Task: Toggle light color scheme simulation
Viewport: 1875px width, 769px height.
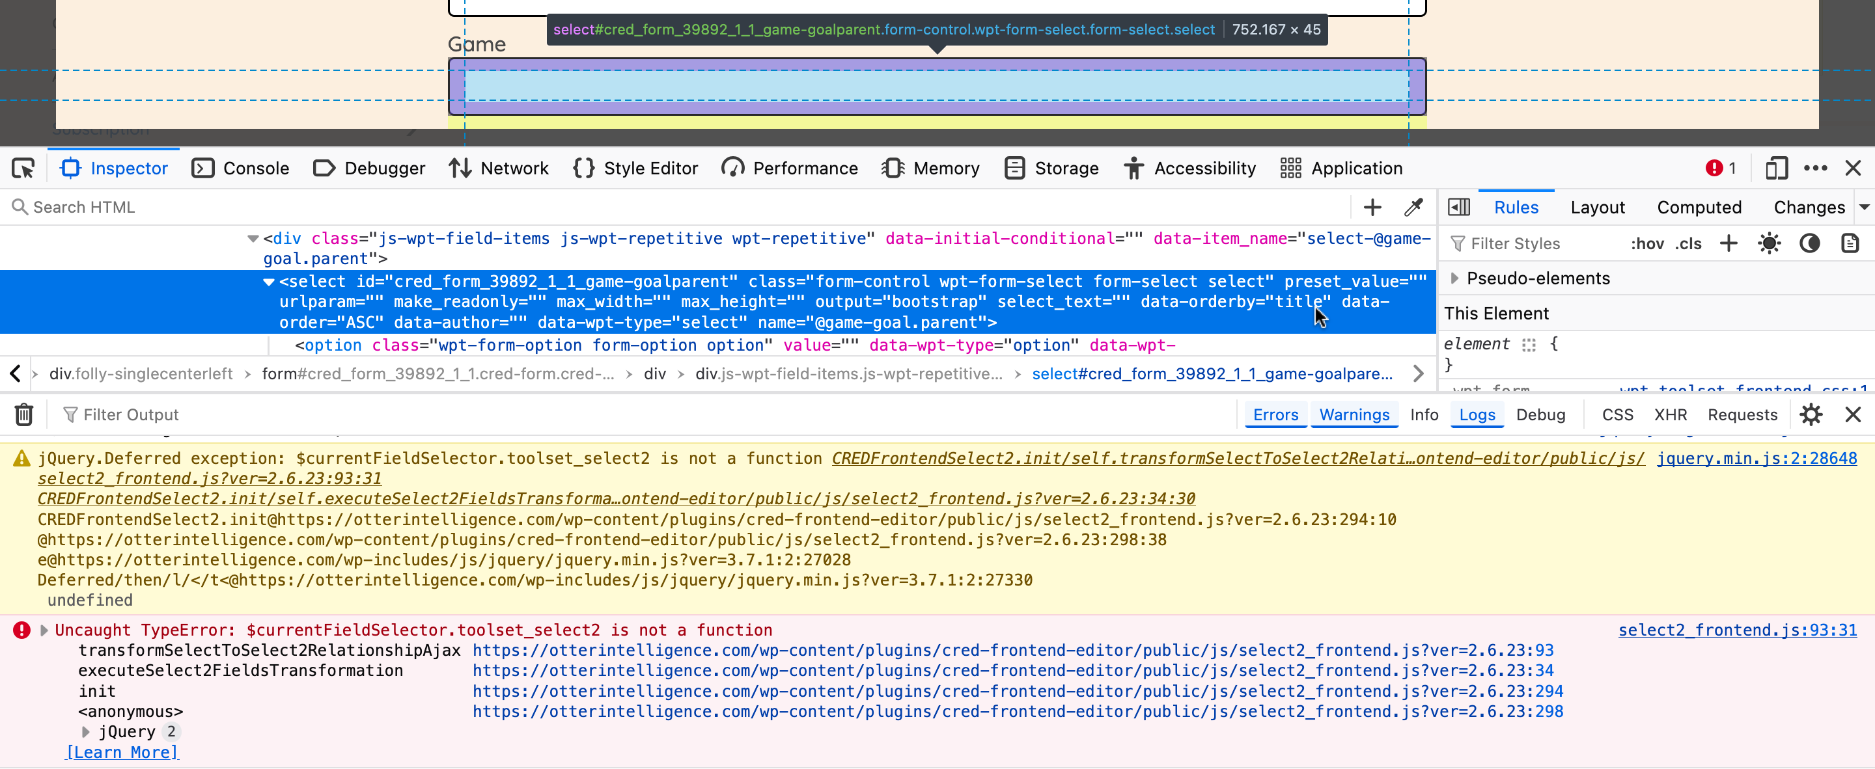Action: pos(1769,244)
